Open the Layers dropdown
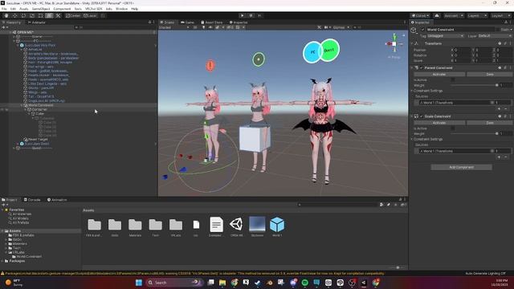 476,15
